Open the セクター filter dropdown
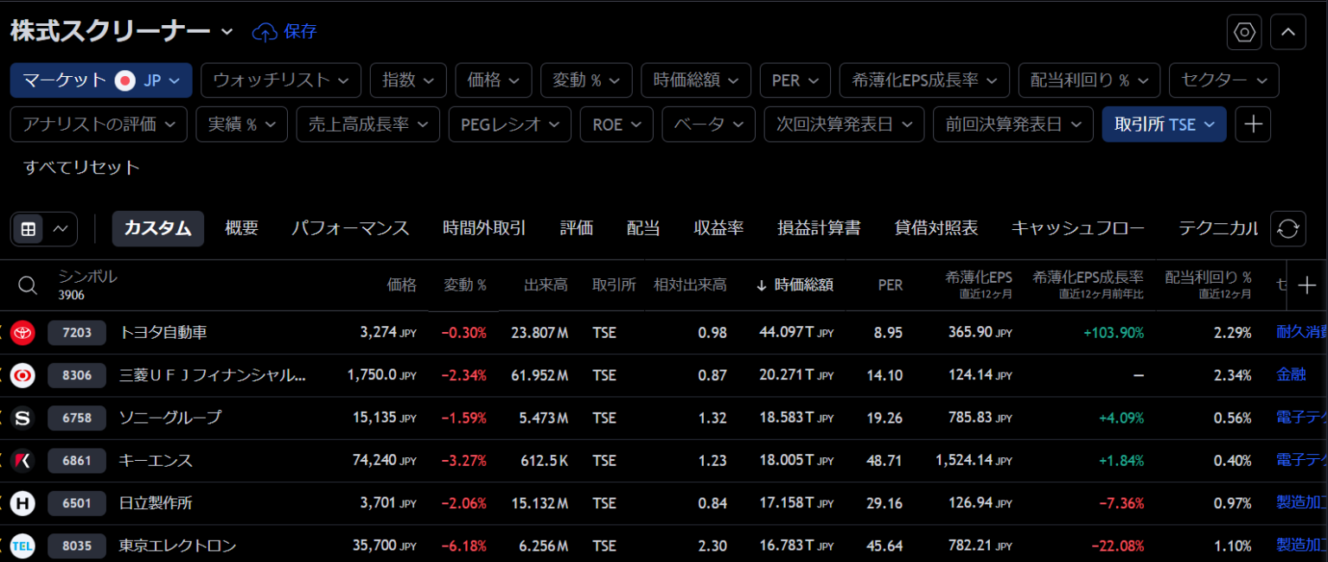The image size is (1328, 562). (x=1223, y=80)
